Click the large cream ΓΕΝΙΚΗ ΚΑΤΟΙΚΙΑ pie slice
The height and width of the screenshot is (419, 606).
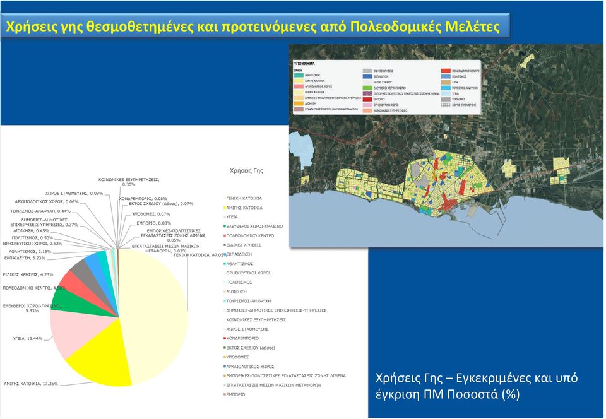point(155,317)
